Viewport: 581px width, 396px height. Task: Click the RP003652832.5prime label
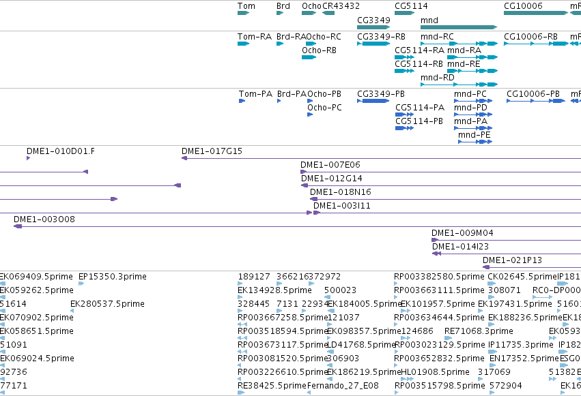tap(439, 359)
